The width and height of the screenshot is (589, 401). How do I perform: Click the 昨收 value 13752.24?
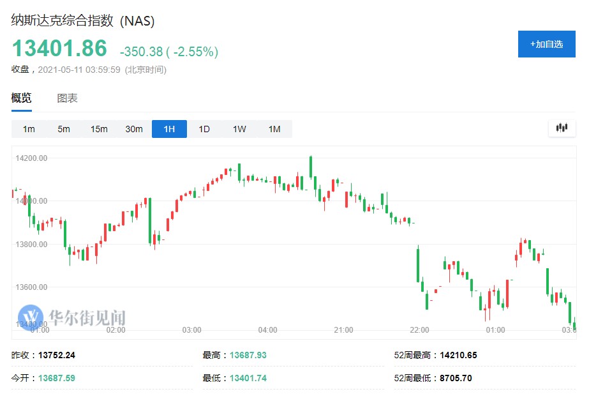point(61,355)
